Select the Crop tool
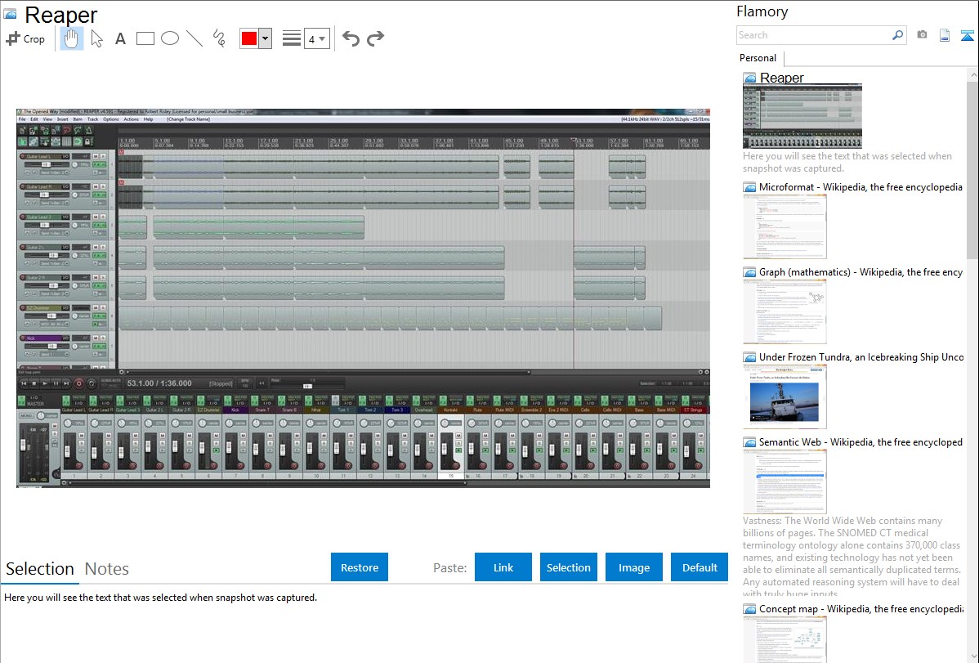979x663 pixels. coord(25,38)
